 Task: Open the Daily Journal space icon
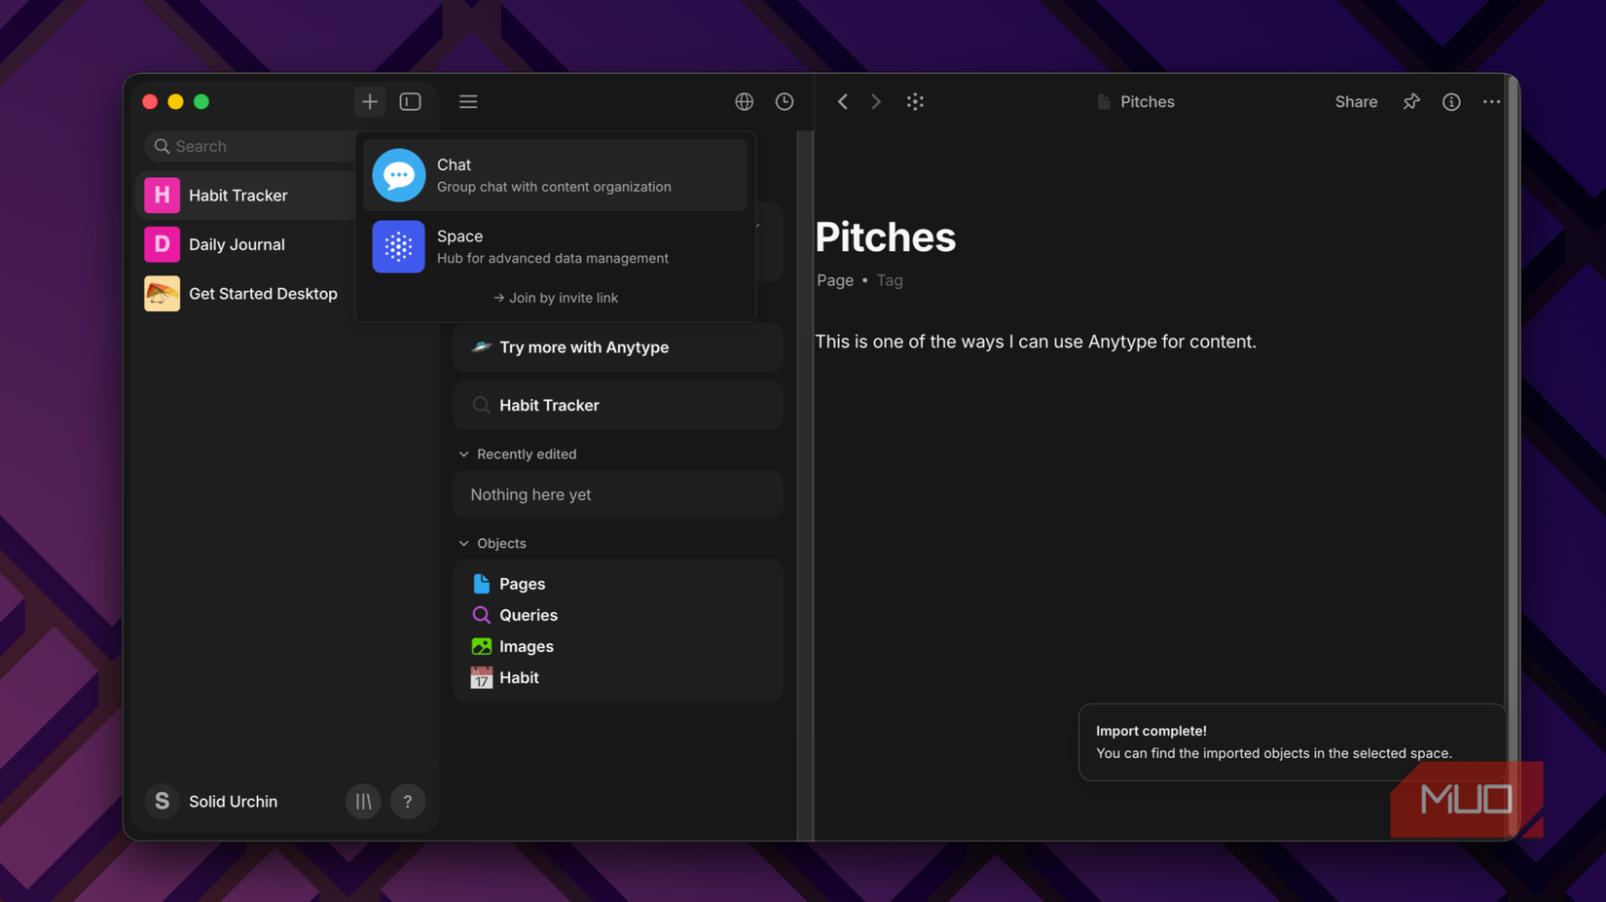tap(162, 244)
